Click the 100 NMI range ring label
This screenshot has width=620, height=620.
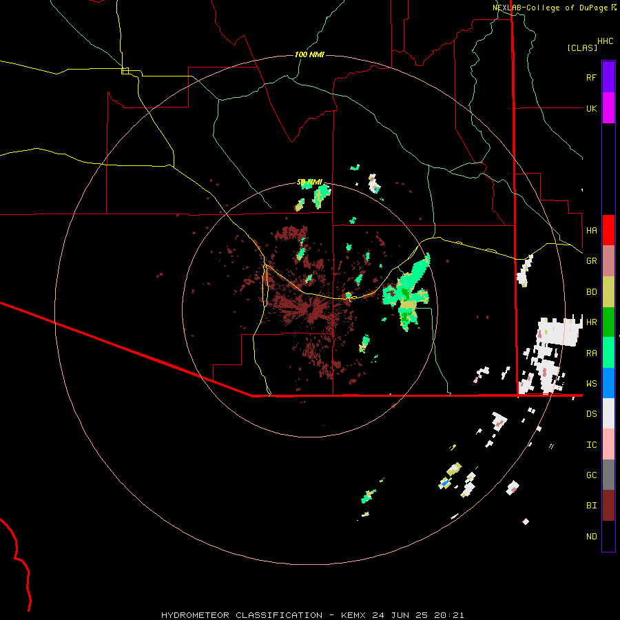tap(309, 54)
